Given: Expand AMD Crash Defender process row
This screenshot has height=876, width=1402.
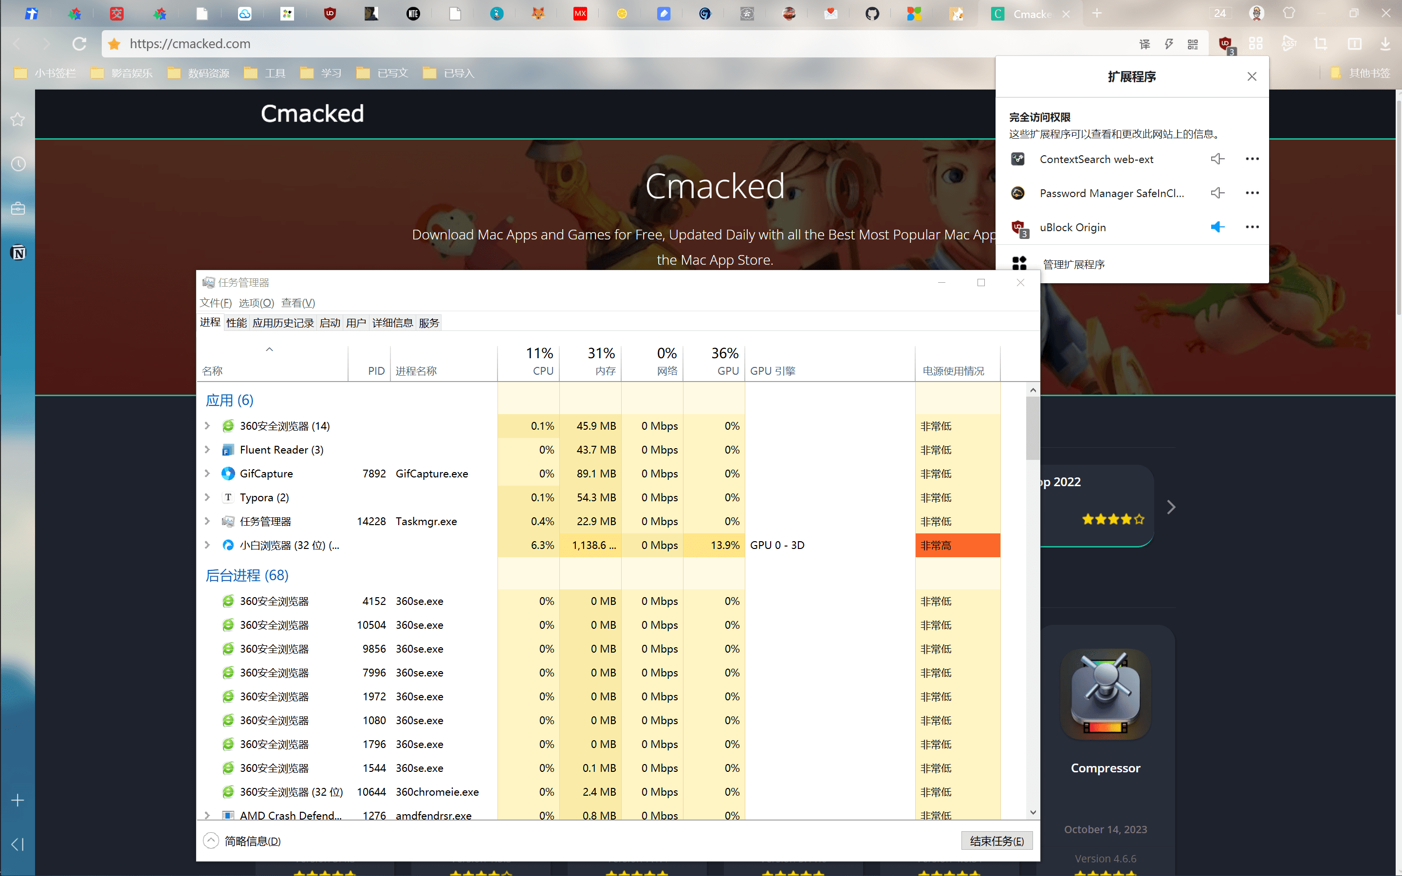Looking at the screenshot, I should point(207,815).
